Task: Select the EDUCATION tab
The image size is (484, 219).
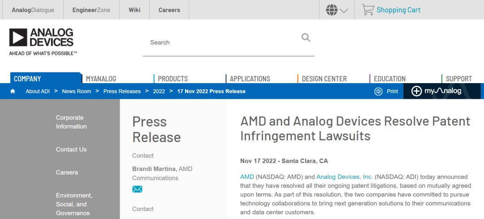Action: (x=389, y=79)
